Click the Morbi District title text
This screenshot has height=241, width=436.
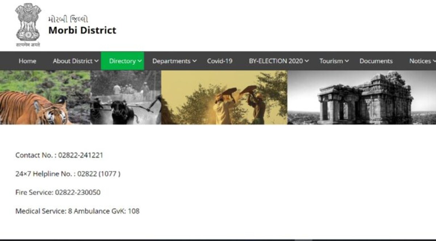pos(82,30)
